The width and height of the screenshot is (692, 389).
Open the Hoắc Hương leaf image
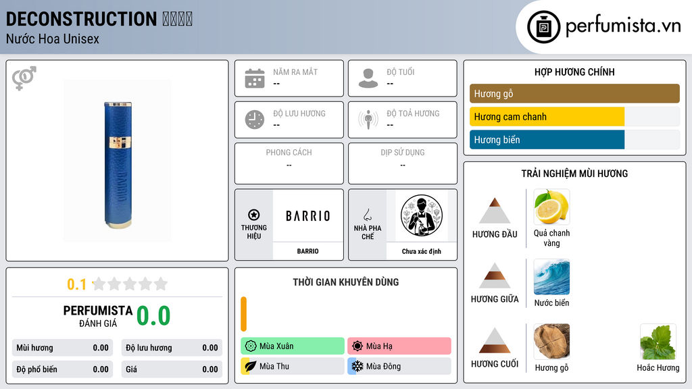pyautogui.click(x=658, y=341)
